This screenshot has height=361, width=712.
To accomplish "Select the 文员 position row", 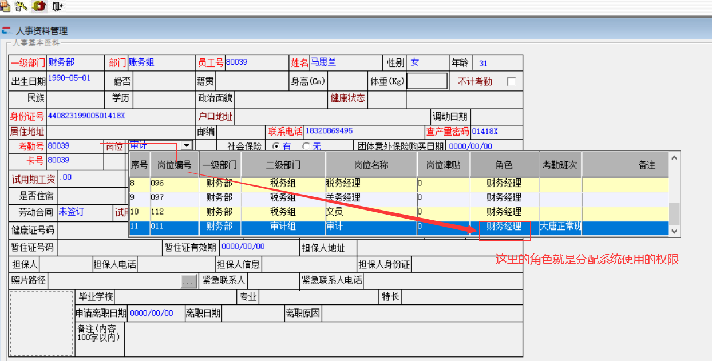I will pos(343,212).
